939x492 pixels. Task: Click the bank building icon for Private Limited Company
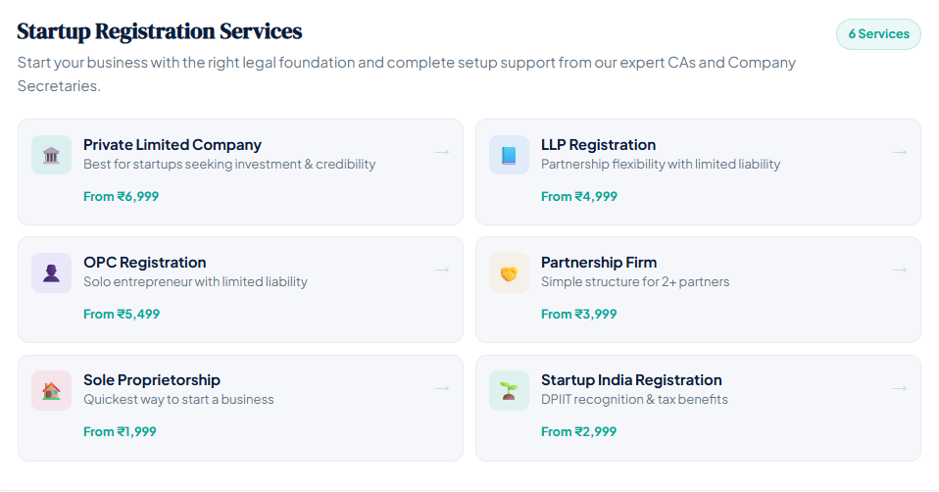click(x=51, y=155)
